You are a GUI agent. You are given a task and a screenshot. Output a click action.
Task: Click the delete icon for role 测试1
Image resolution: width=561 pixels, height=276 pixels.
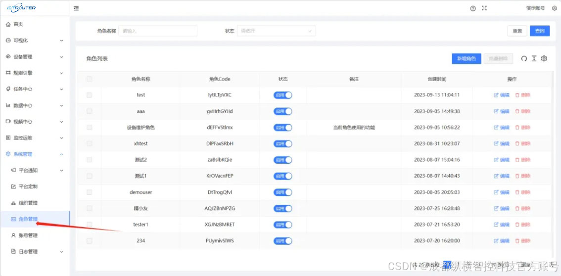click(517, 176)
